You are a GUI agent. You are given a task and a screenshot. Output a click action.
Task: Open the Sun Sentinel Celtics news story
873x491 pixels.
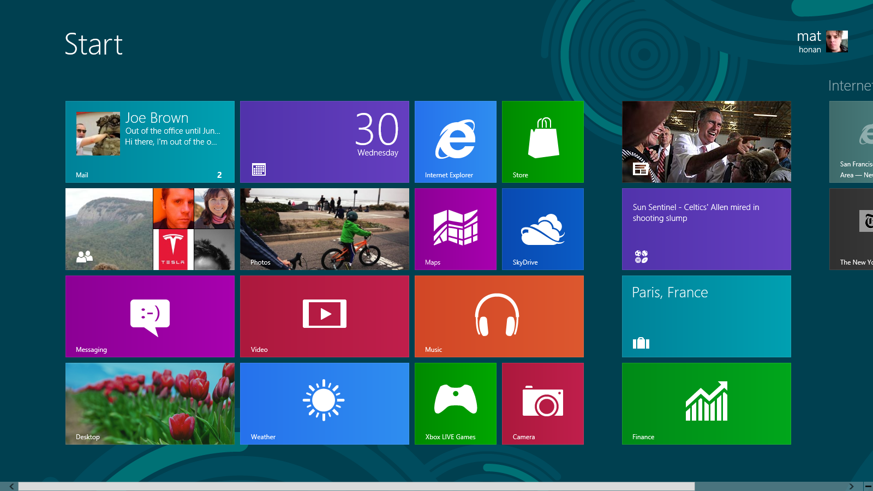pos(706,229)
